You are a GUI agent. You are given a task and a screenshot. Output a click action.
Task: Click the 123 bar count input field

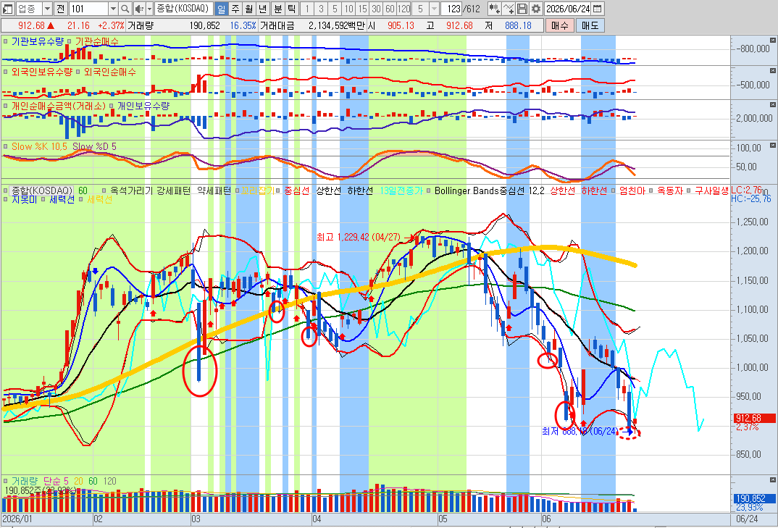tap(451, 9)
